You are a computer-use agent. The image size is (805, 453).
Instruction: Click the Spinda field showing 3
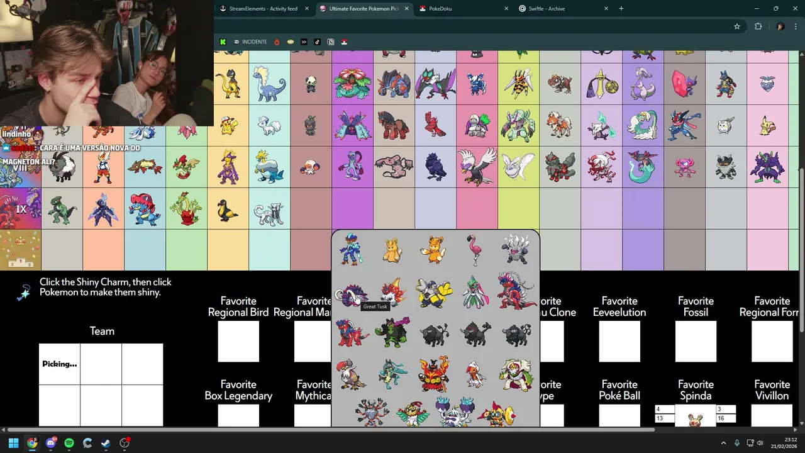click(726, 409)
